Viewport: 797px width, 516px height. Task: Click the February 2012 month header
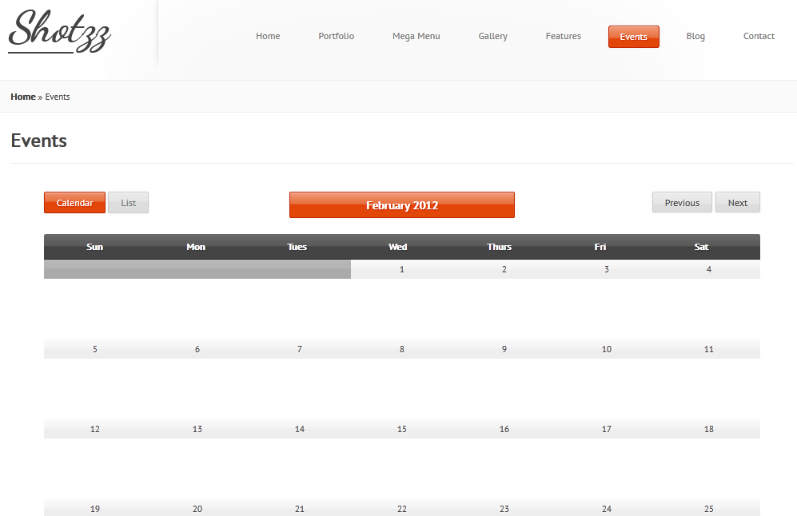click(402, 205)
